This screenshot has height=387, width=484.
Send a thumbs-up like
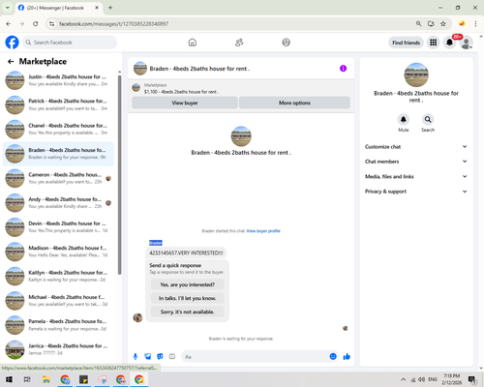[x=347, y=356]
